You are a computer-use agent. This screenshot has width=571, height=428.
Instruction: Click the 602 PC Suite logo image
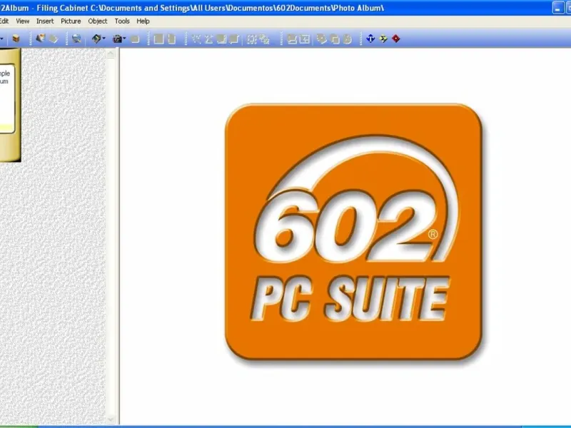[x=353, y=233]
